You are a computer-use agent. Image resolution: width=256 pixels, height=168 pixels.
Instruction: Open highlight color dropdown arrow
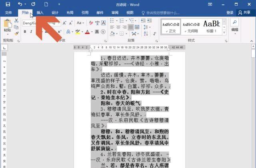click(x=82, y=32)
